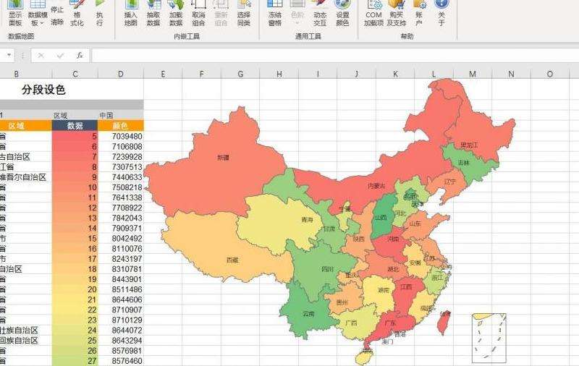This screenshot has width=579, height=366.
Task: Select column header F
Action: click(201, 74)
